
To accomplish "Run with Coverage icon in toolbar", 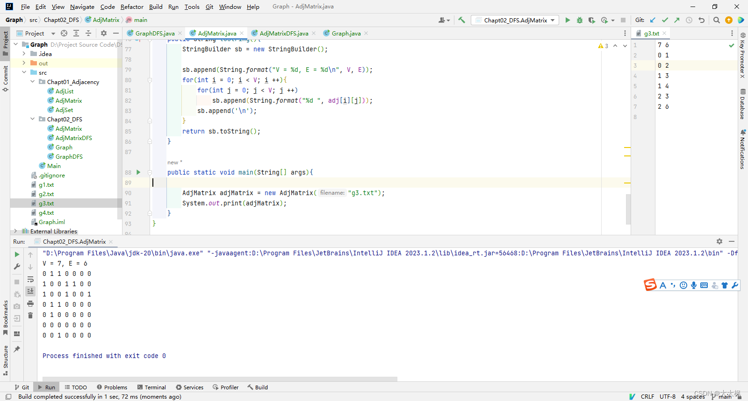I will point(592,20).
